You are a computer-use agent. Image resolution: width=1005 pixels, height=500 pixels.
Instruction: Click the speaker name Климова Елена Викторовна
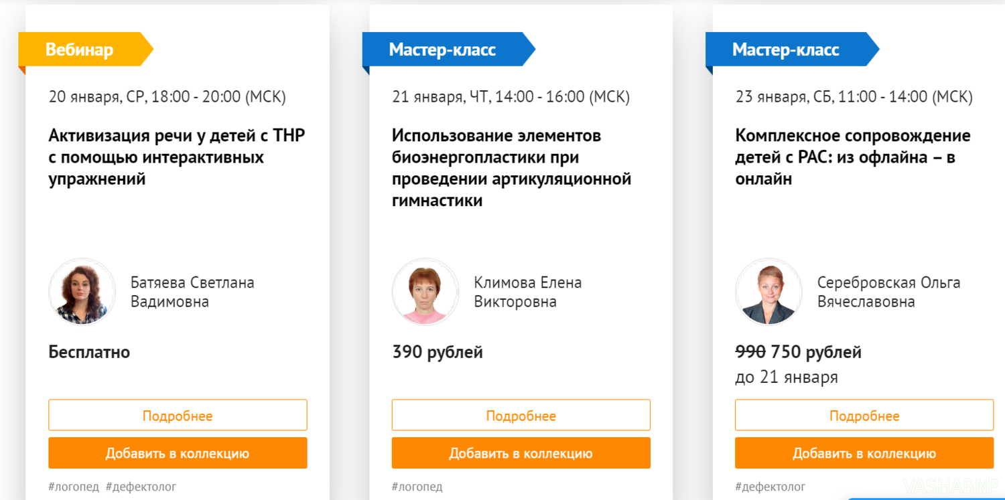[528, 292]
